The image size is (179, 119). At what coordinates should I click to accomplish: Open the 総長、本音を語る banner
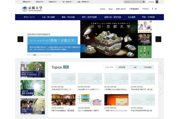point(33,70)
